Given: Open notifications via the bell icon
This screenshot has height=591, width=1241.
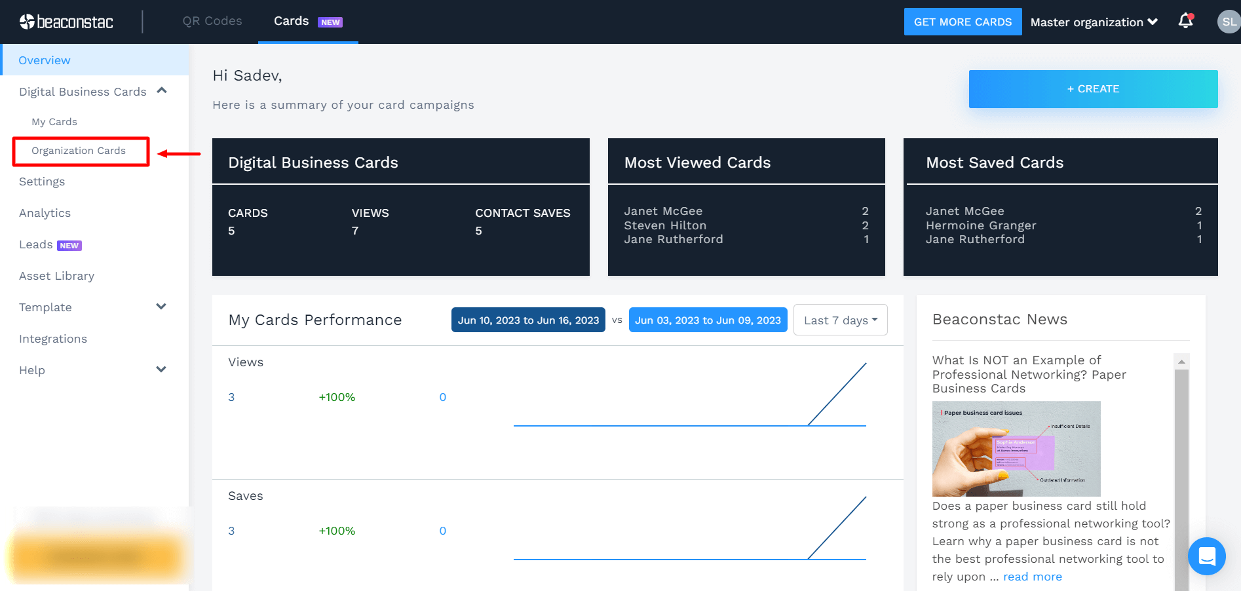Looking at the screenshot, I should (1185, 21).
